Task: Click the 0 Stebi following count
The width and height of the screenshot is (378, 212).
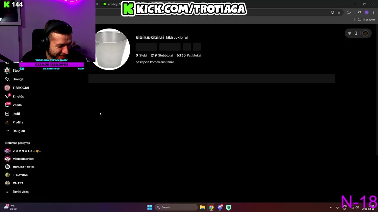Action: [141, 55]
